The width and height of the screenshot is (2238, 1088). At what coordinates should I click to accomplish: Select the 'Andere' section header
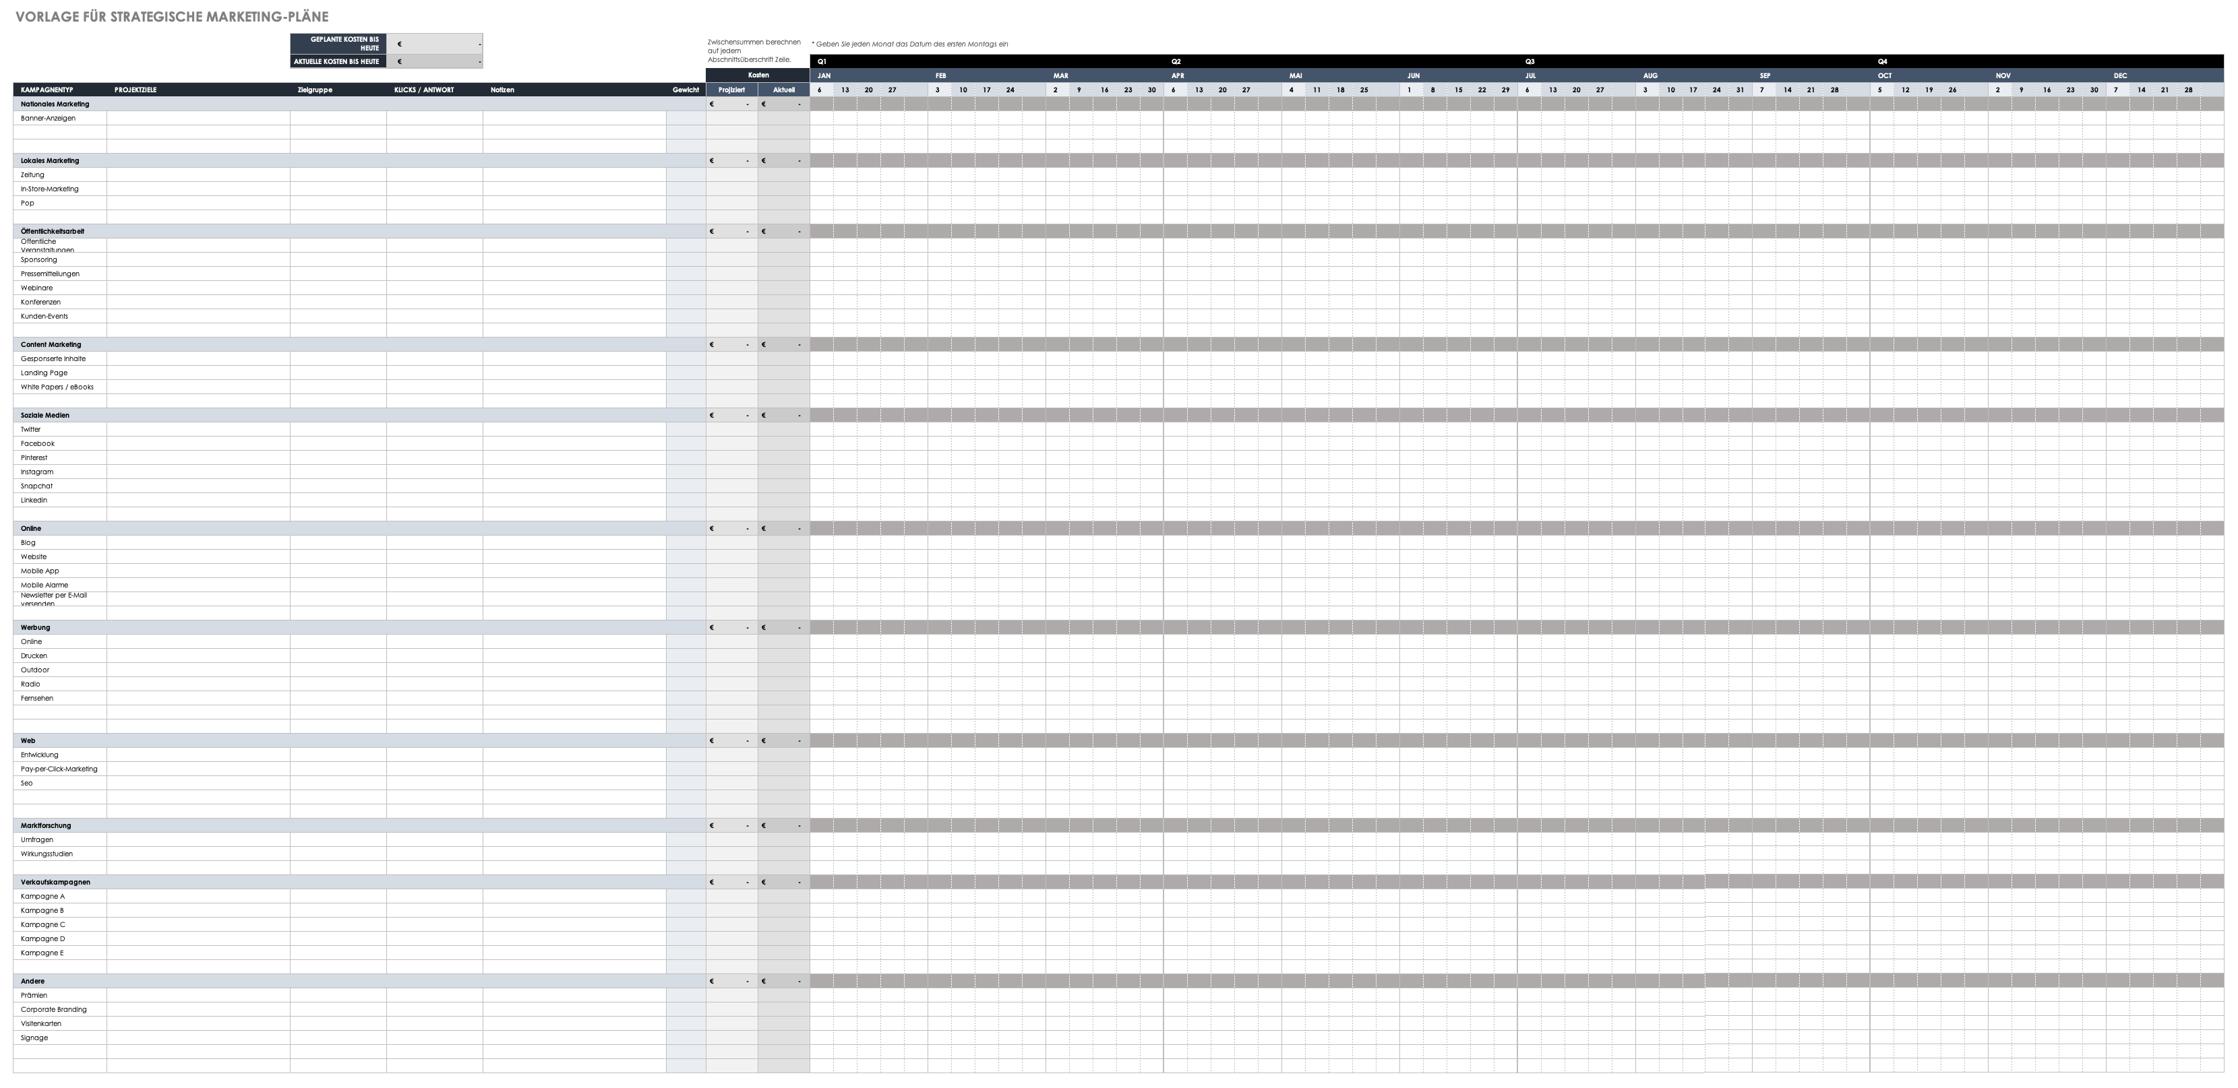359,981
